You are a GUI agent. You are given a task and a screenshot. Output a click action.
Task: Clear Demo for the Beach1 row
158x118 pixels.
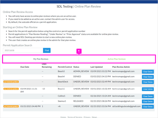148,89
